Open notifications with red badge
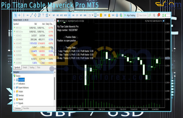 [x=159, y=15]
